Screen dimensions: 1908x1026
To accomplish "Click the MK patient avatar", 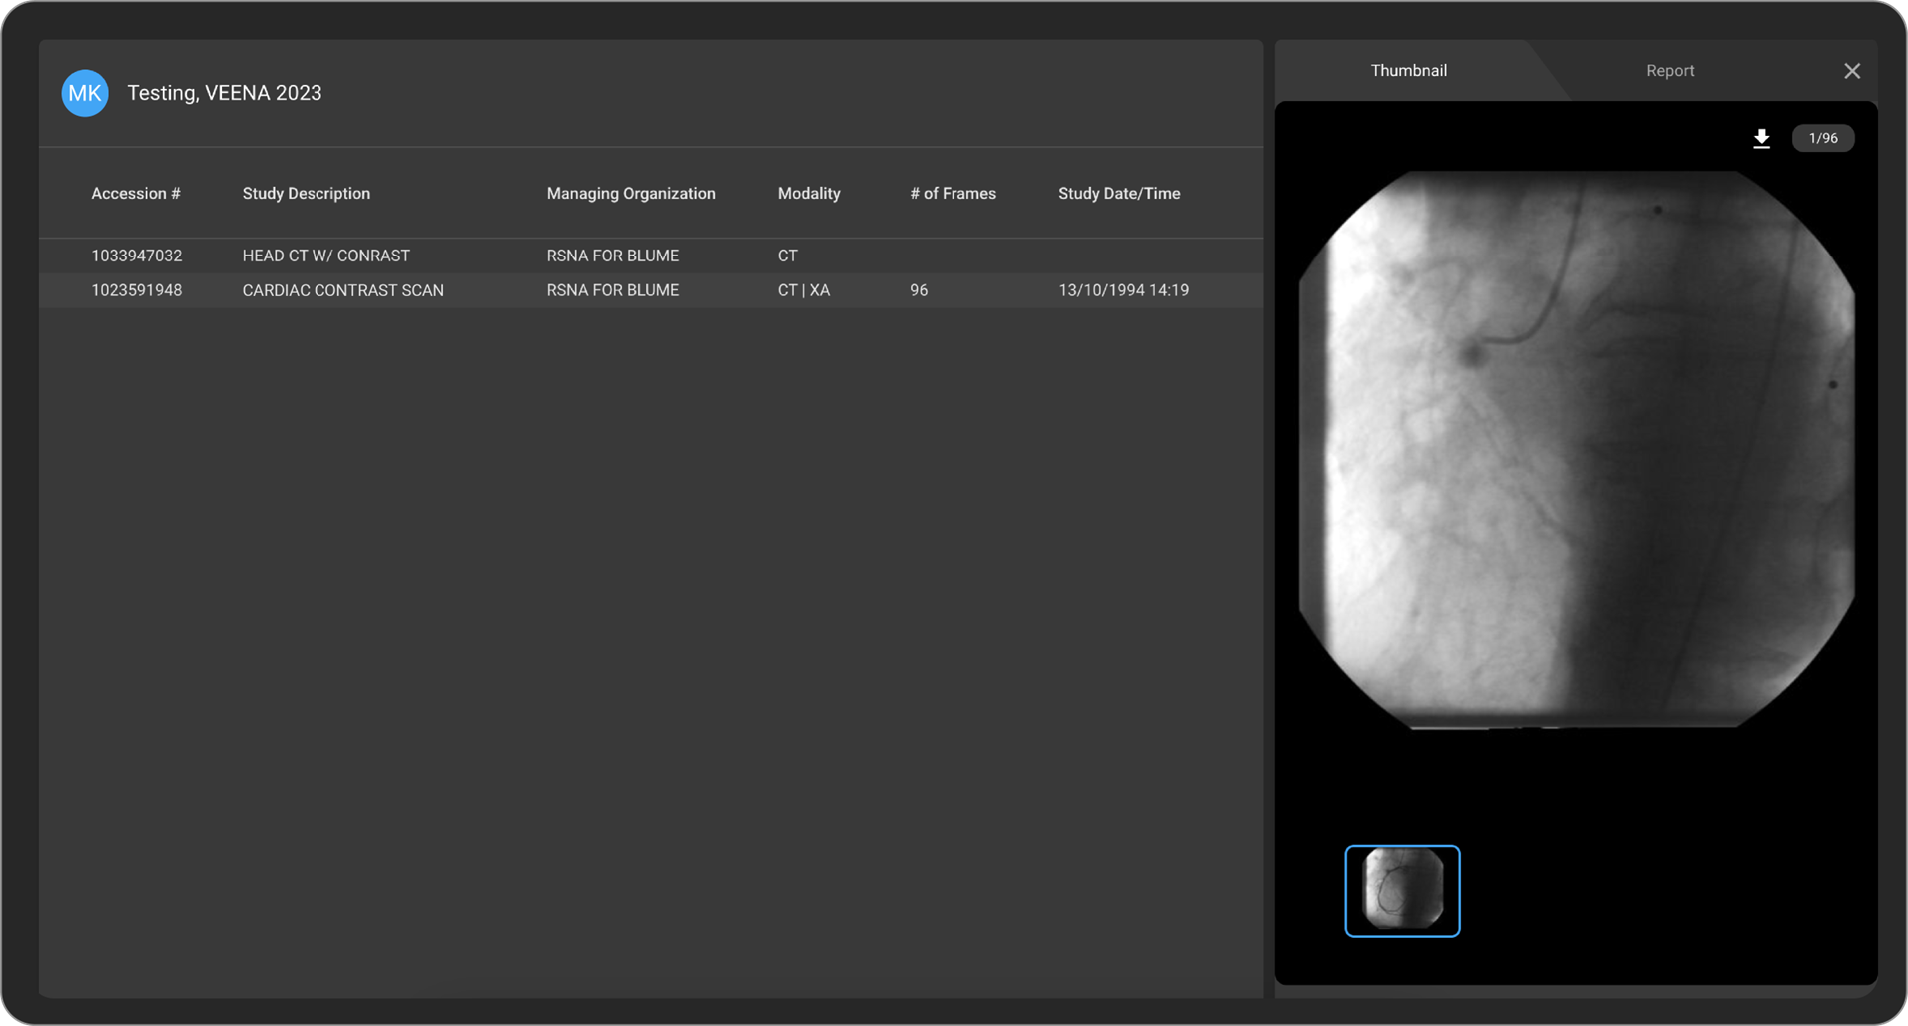I will [85, 93].
